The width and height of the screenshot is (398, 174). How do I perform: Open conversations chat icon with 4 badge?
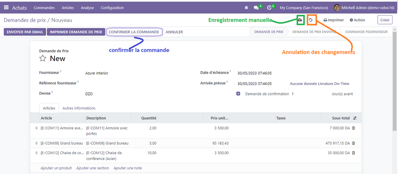click(x=256, y=8)
